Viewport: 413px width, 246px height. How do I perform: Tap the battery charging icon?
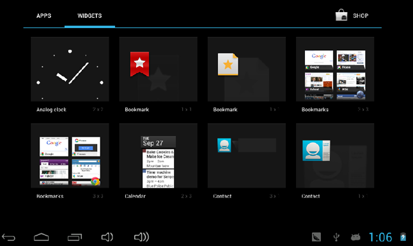click(403, 236)
